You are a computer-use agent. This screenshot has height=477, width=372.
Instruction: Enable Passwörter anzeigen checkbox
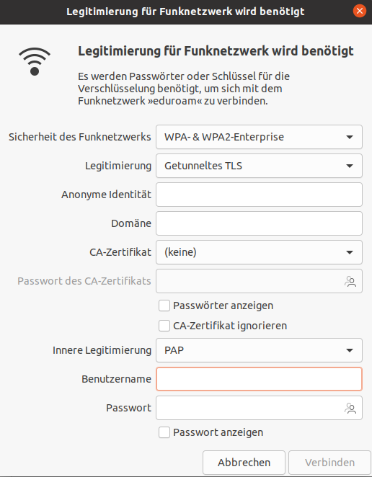(164, 306)
